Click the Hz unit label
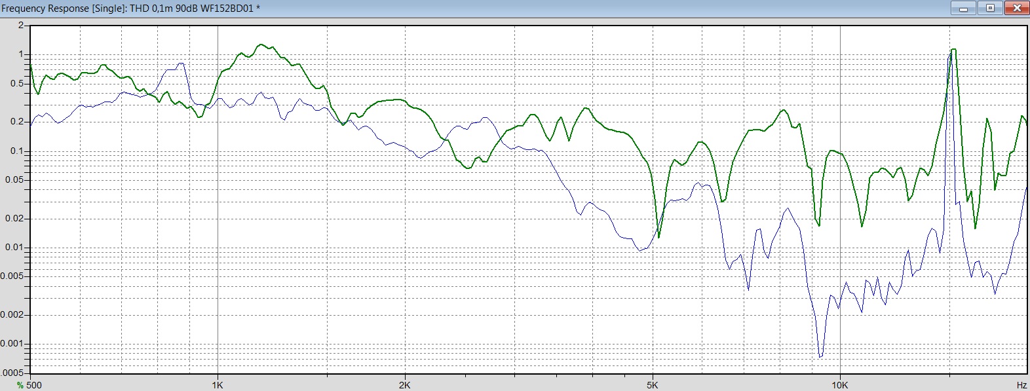This screenshot has width=1030, height=391. [x=1021, y=385]
